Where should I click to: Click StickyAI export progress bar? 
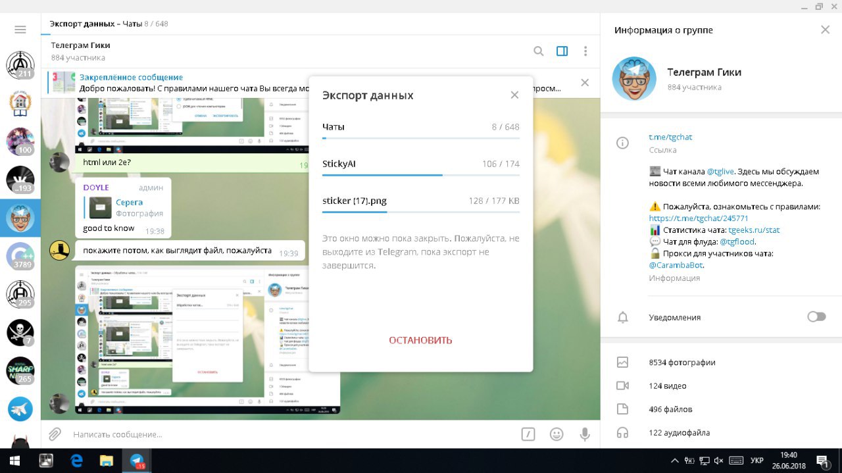click(x=421, y=175)
